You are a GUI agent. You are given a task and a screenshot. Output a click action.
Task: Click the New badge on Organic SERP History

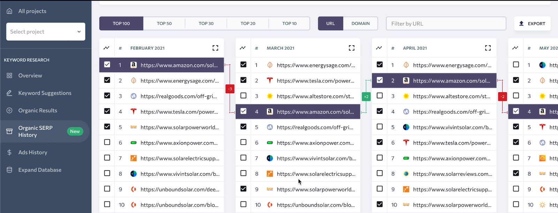coord(75,131)
